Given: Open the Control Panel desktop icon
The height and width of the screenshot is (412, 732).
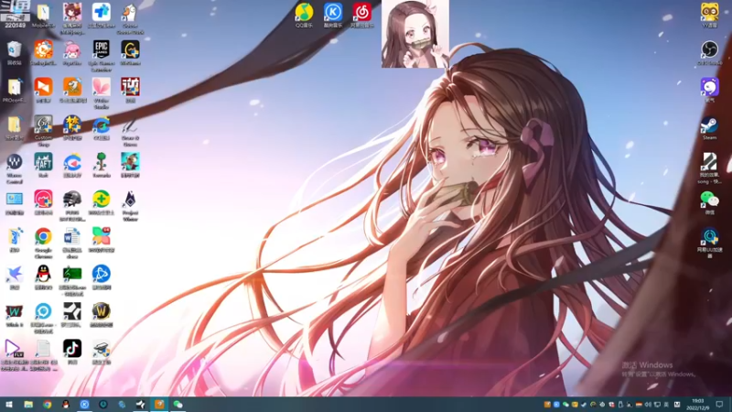Looking at the screenshot, I should coord(15,200).
